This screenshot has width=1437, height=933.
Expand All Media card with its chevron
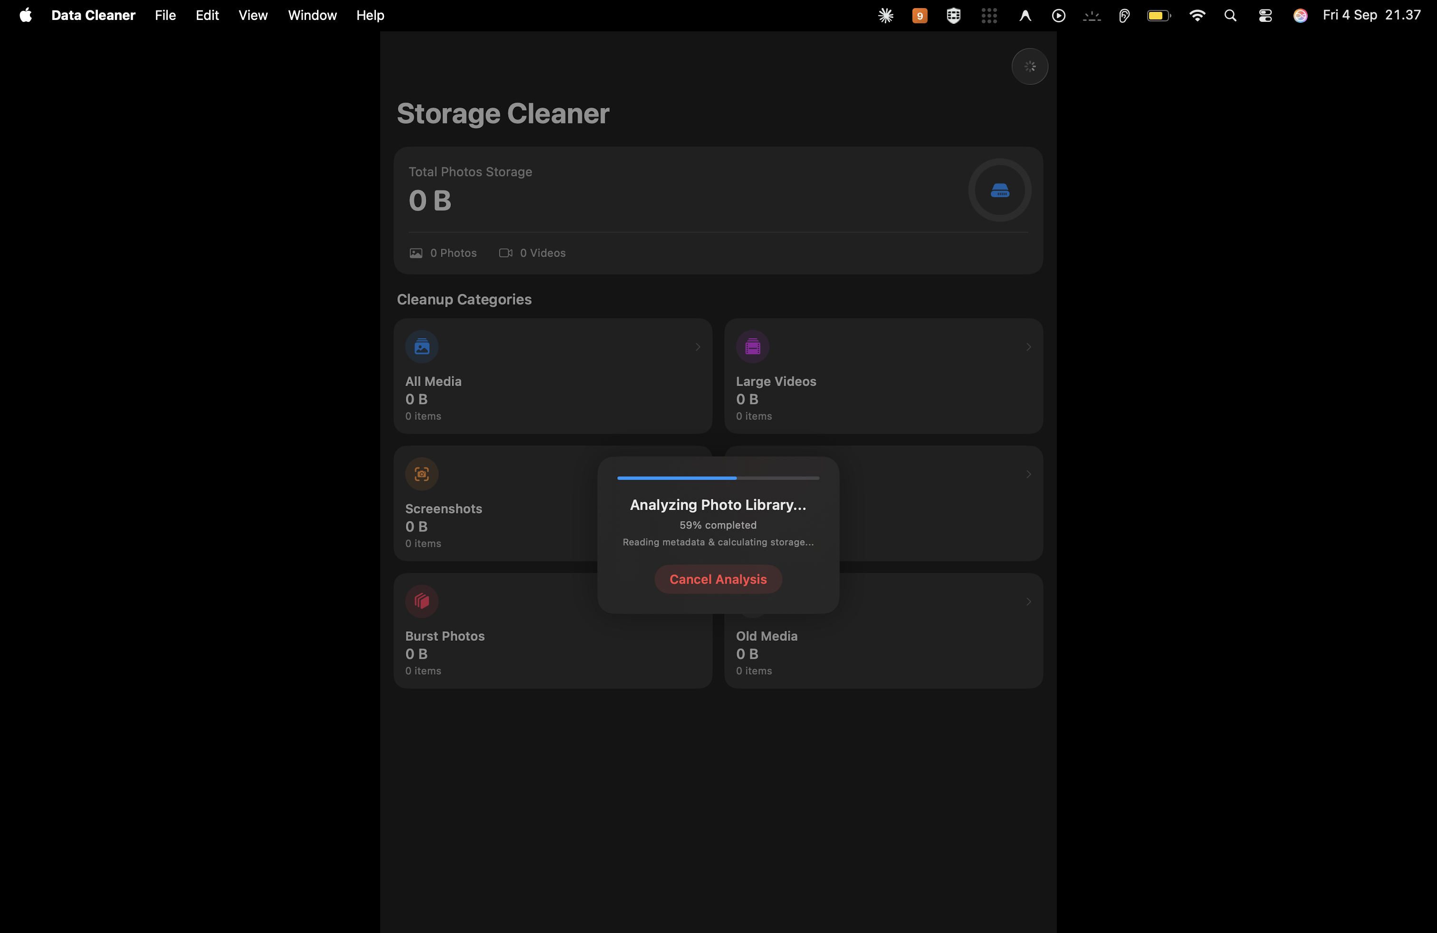698,347
